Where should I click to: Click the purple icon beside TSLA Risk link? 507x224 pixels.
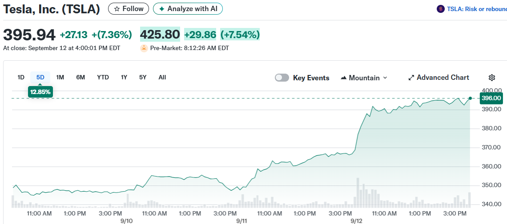pyautogui.click(x=440, y=9)
